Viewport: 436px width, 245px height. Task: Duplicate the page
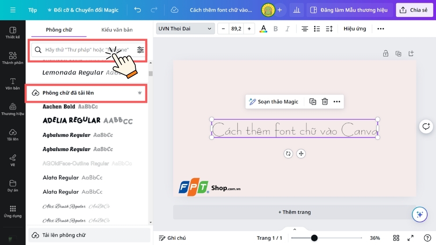pos(399,53)
